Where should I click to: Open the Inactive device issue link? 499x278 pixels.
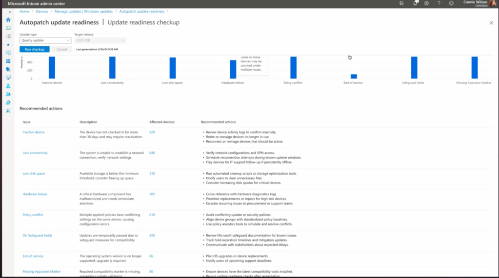[x=34, y=132]
